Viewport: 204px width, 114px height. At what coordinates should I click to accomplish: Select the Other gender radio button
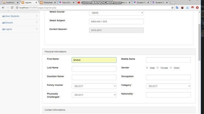171,67
